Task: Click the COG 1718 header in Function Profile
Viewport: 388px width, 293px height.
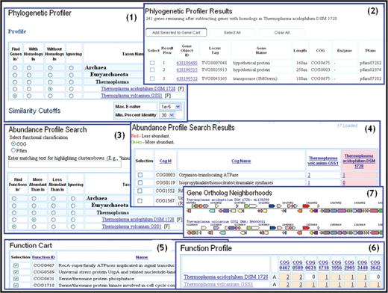Action: click(323, 265)
